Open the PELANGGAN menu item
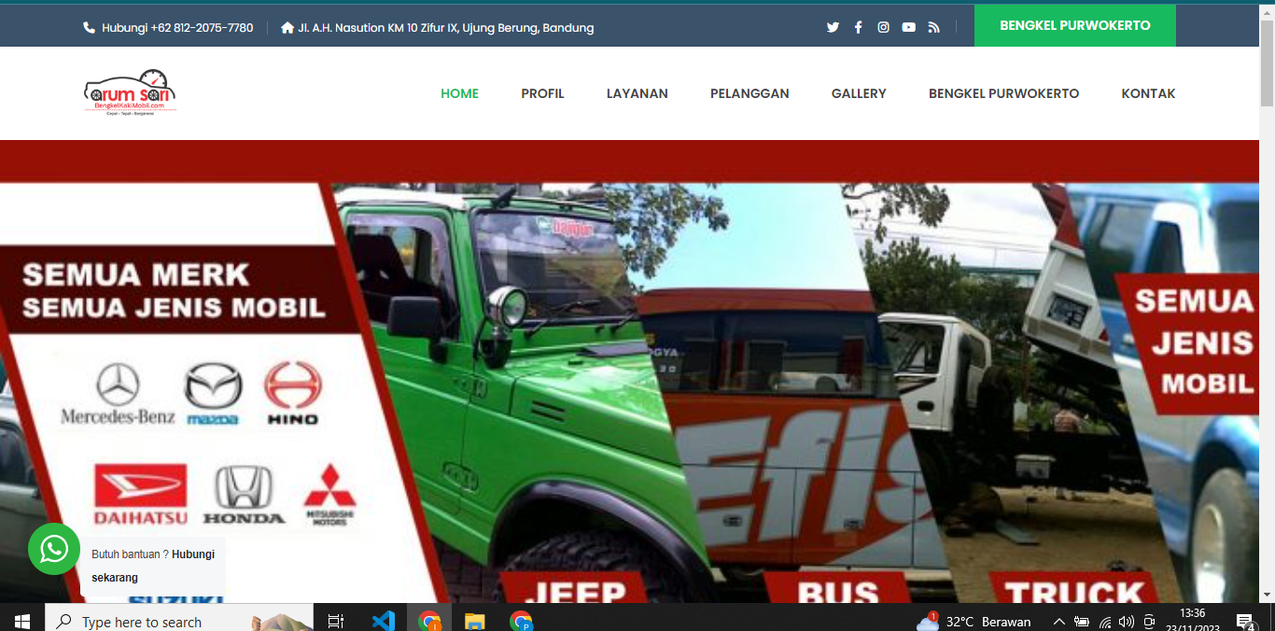The image size is (1275, 631). (750, 93)
